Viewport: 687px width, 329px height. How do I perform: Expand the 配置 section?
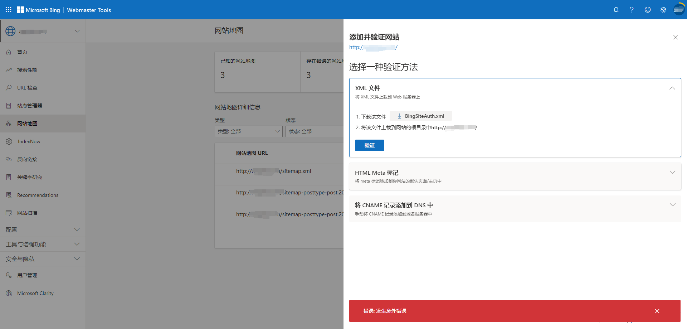click(43, 229)
